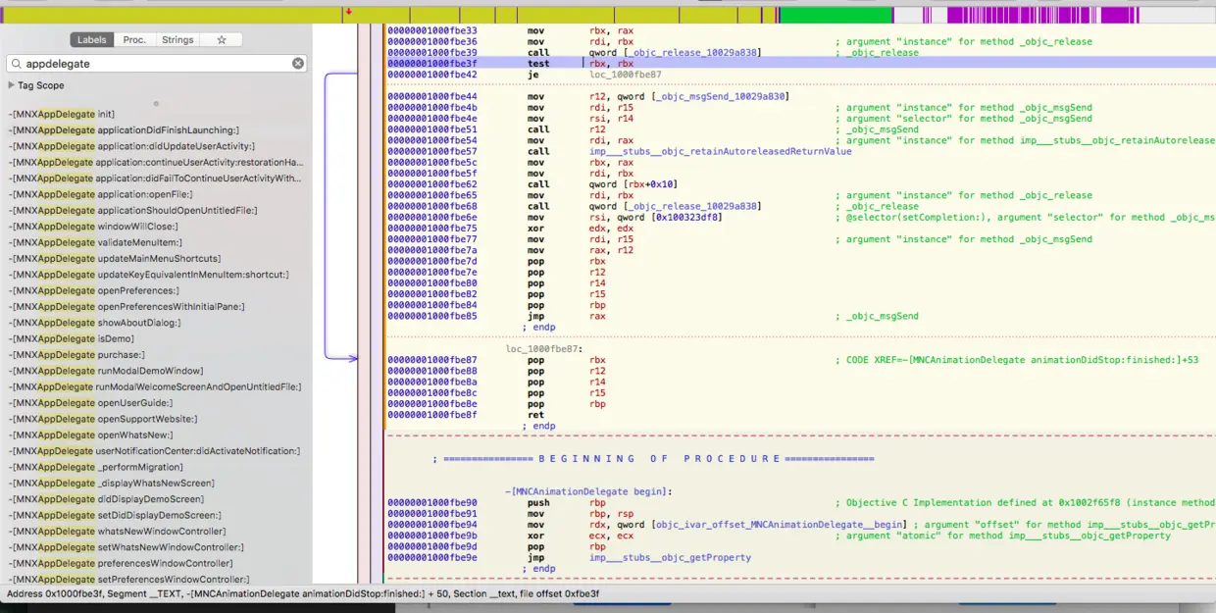The width and height of the screenshot is (1216, 613).
Task: Expand the Tag Scope section
Action: click(12, 85)
